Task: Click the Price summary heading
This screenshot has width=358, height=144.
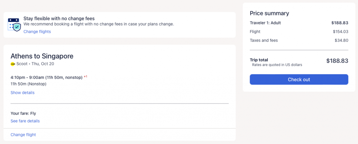Action: [269, 13]
